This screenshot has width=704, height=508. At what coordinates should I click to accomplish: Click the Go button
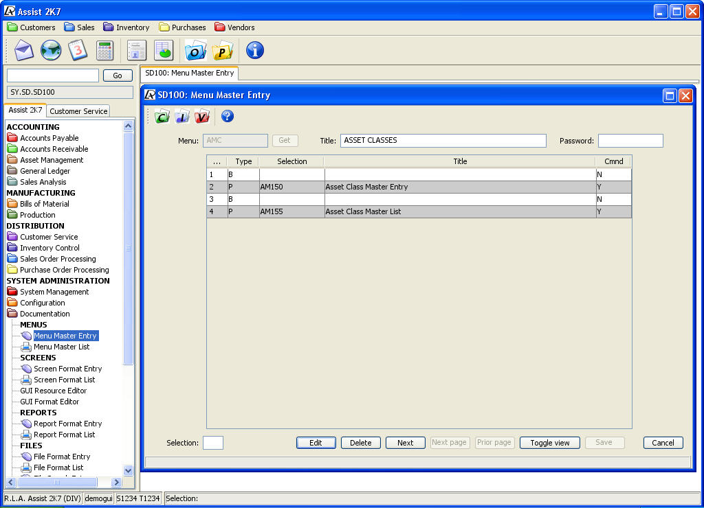pos(118,76)
